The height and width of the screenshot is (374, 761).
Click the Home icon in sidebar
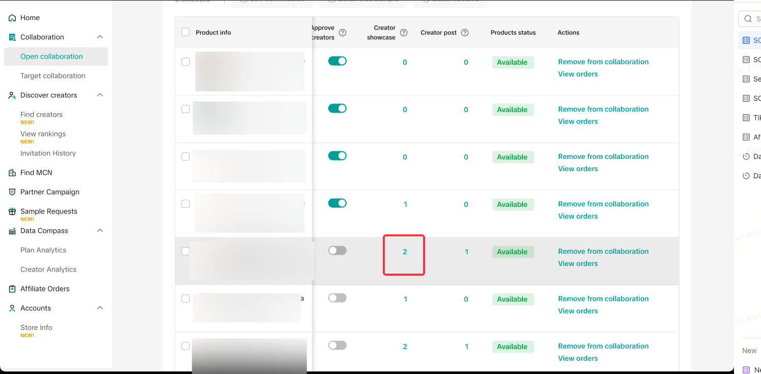[12, 18]
